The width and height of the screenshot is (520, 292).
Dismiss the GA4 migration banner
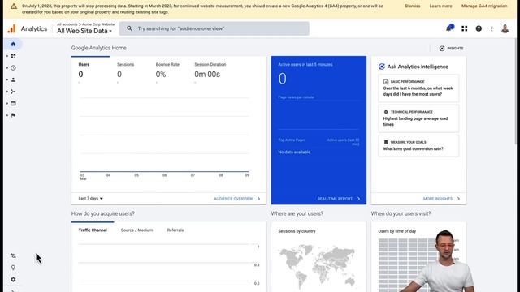(413, 6)
